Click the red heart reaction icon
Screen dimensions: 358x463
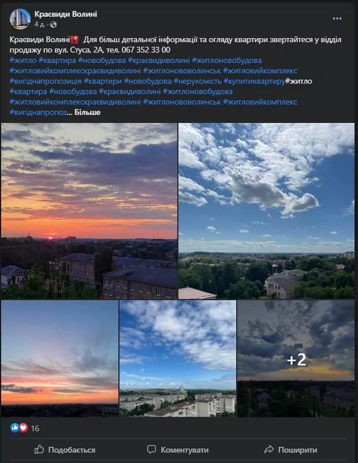point(23,428)
